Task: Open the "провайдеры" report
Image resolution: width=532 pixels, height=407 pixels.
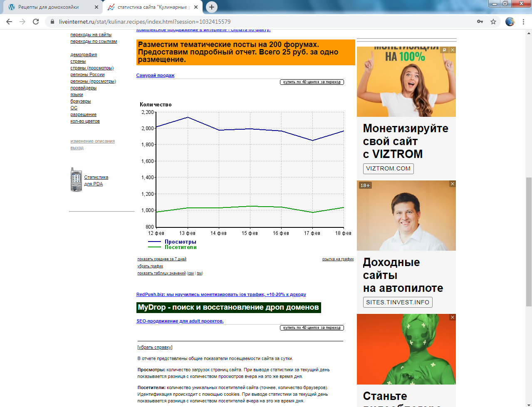Action: pos(83,88)
